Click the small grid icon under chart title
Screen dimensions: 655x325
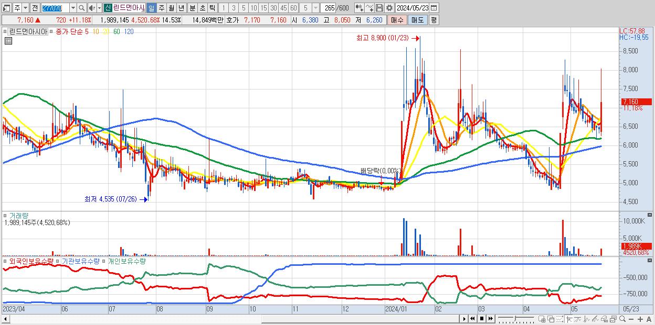coord(8,41)
